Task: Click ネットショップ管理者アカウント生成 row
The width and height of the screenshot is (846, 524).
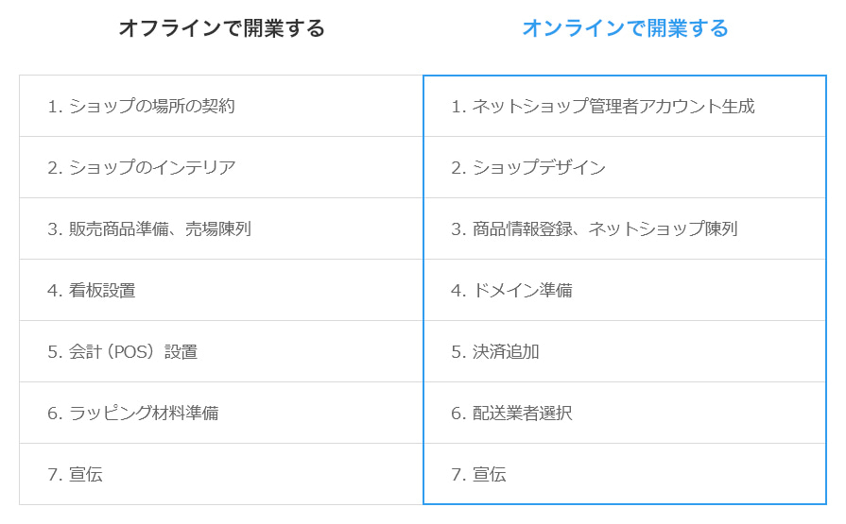Action: 625,106
